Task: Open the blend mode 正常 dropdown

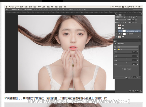Action: (121, 20)
